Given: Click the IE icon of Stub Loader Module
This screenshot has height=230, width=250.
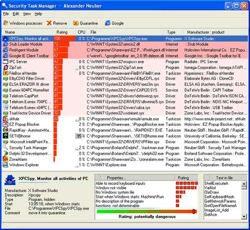Looking at the screenshot, I should tap(5, 44).
